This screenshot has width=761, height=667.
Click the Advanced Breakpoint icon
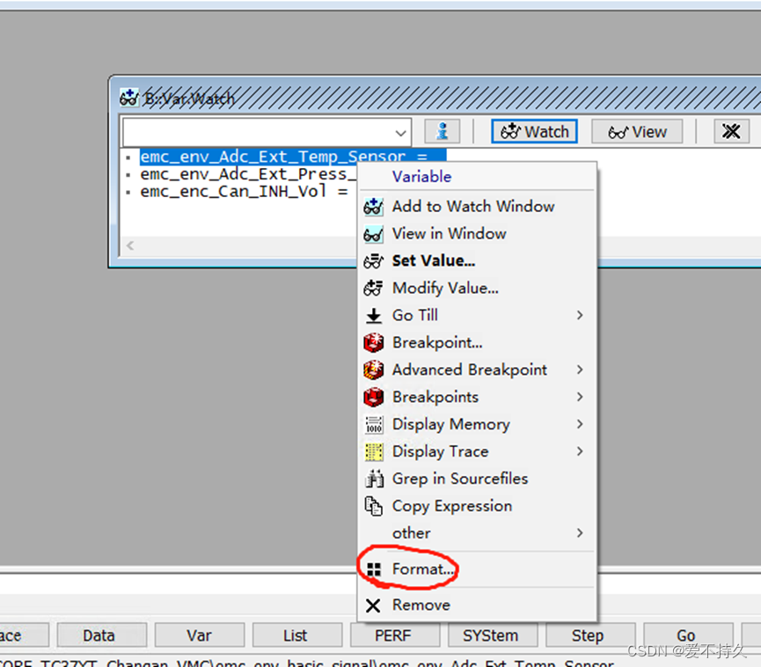[373, 370]
